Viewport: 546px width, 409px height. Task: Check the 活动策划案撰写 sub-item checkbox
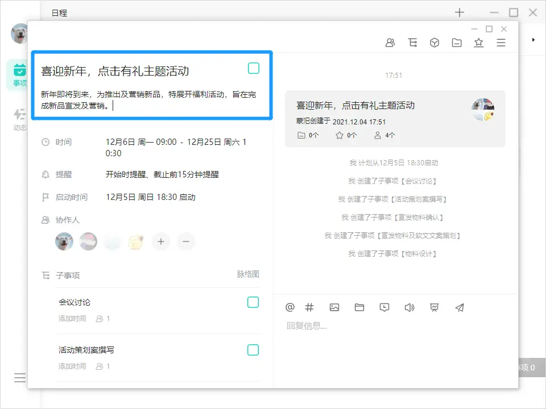(x=253, y=350)
